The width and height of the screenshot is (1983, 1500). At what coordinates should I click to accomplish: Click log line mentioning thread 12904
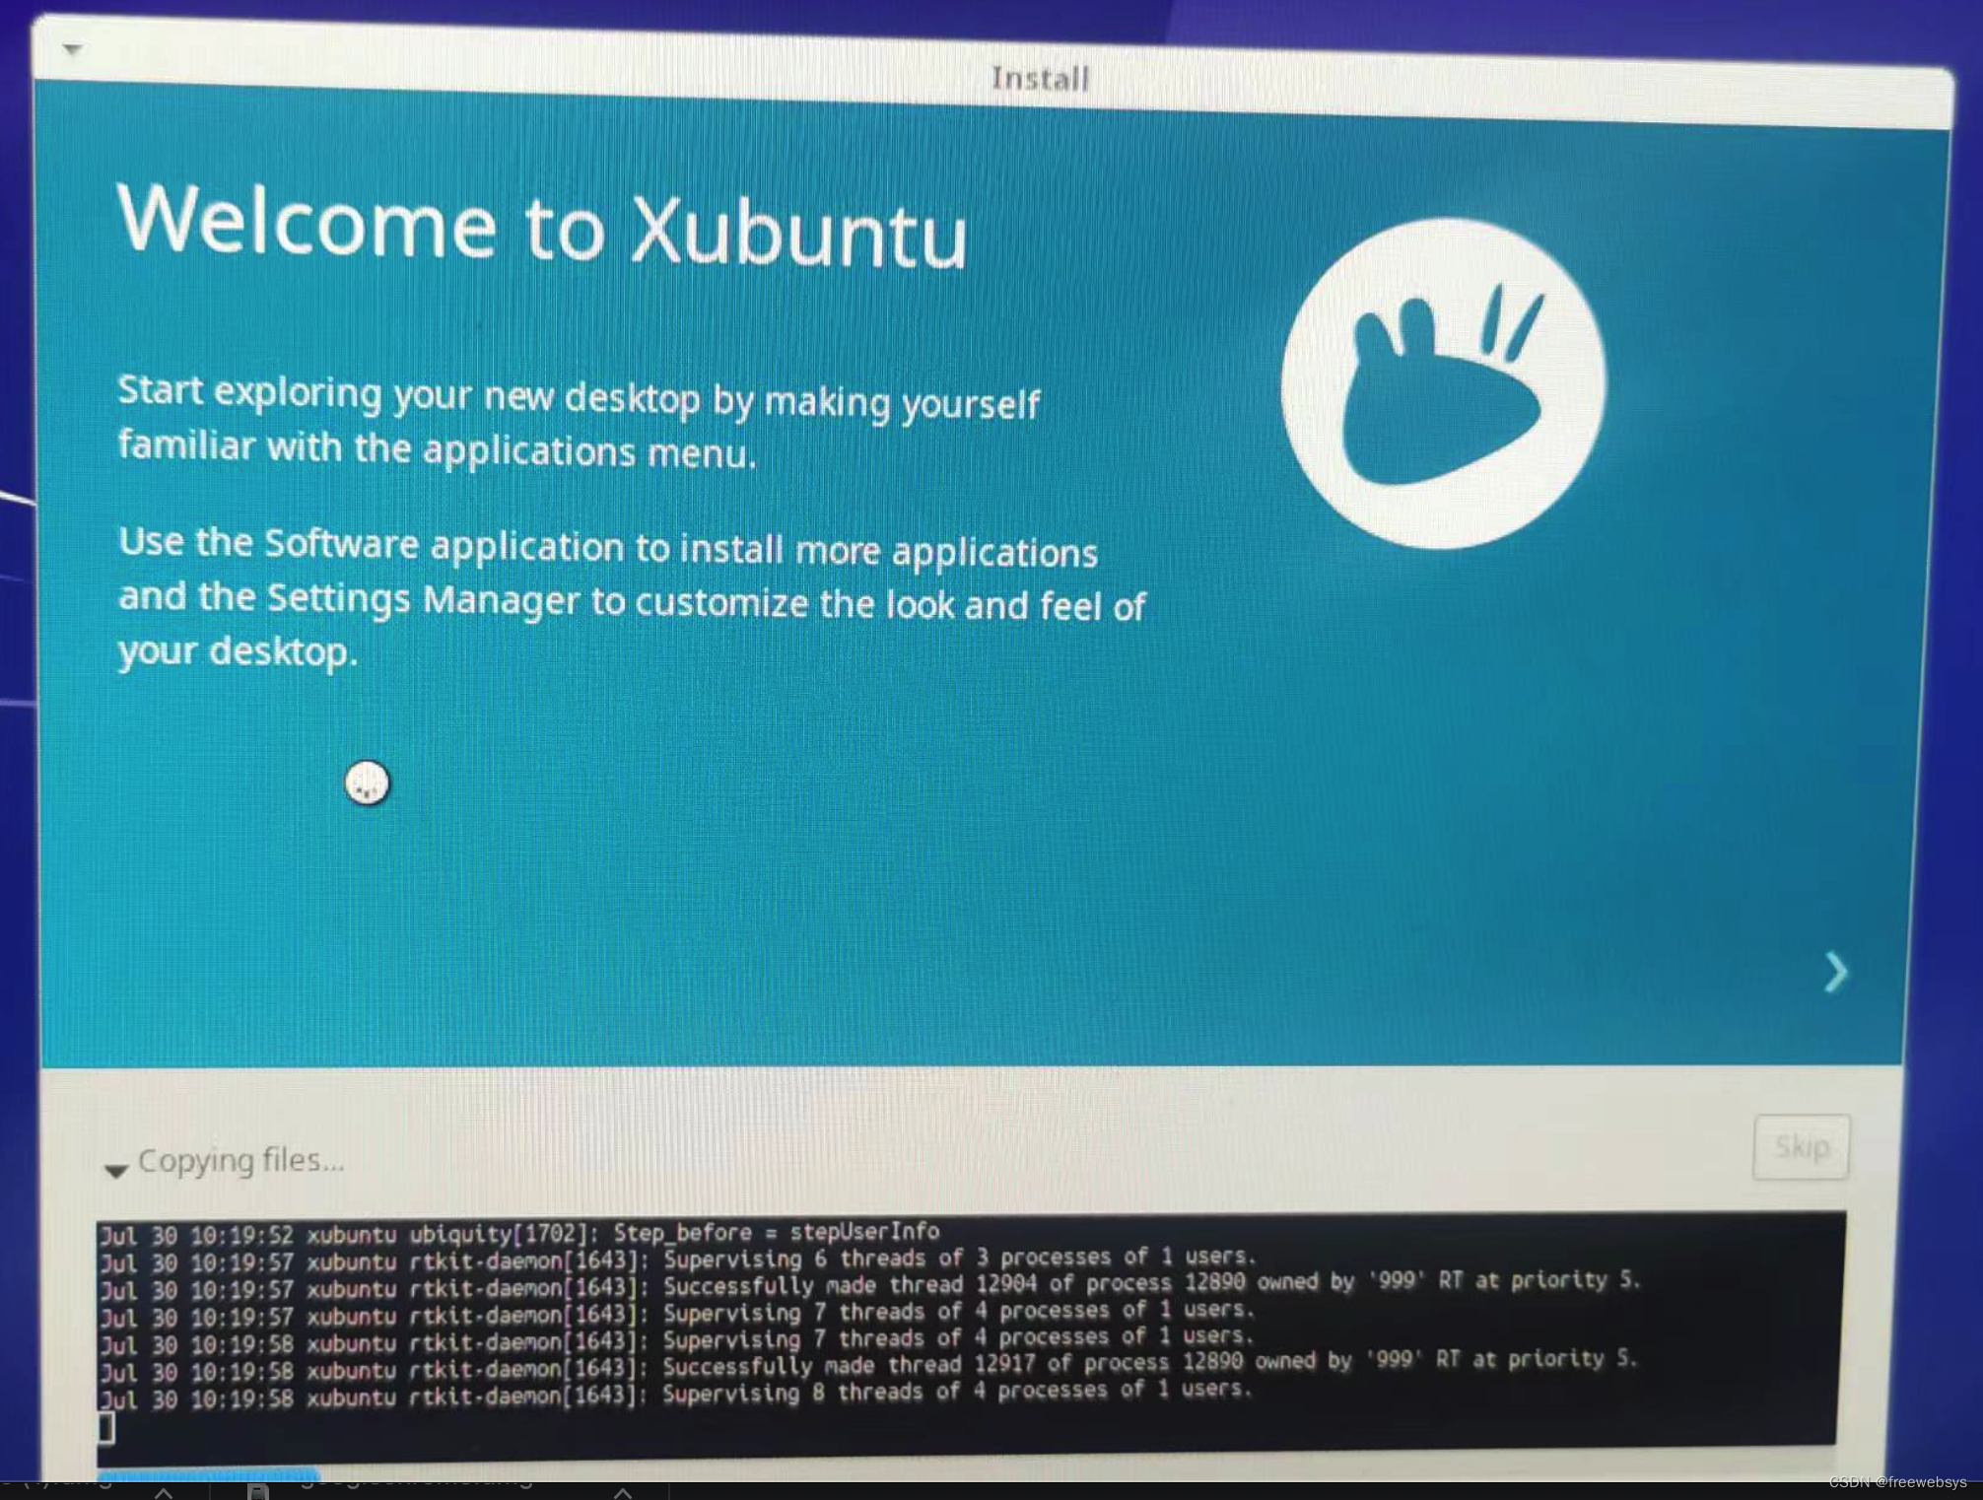click(869, 1285)
